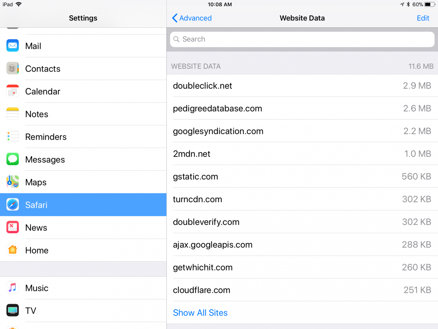Open Contacts settings
Screen dimensions: 438x329
[83, 69]
